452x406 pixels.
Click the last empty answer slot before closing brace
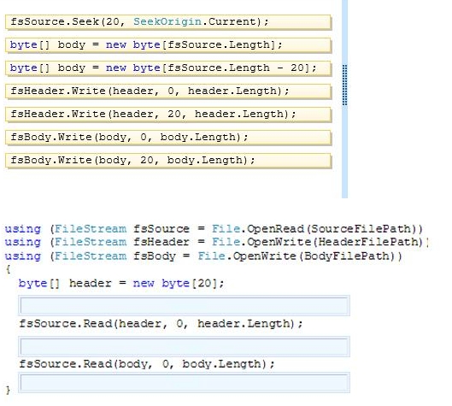pyautogui.click(x=185, y=383)
